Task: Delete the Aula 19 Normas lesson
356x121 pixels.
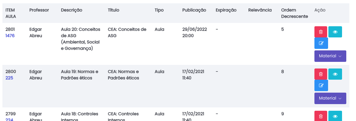Action: click(320, 74)
